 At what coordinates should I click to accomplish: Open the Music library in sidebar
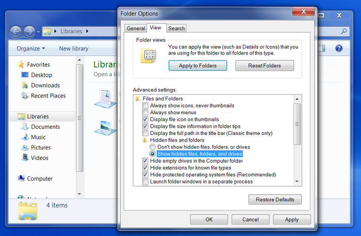[x=38, y=137]
